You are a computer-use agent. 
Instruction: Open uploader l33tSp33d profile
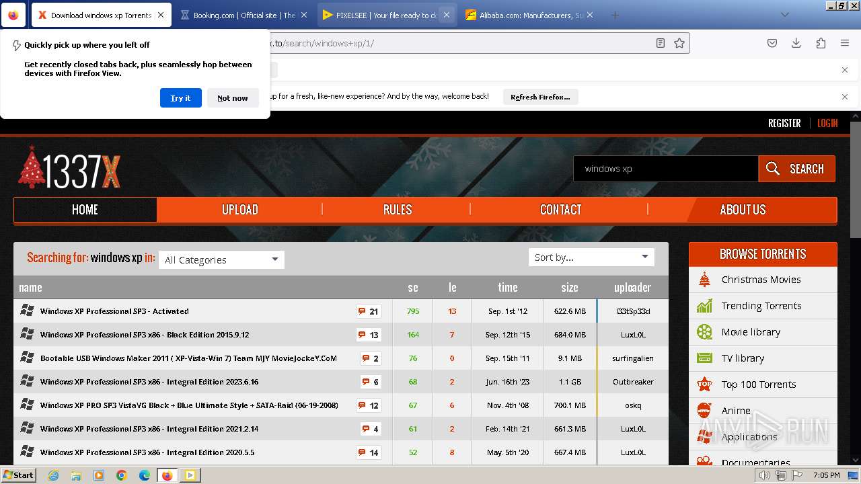(x=633, y=311)
